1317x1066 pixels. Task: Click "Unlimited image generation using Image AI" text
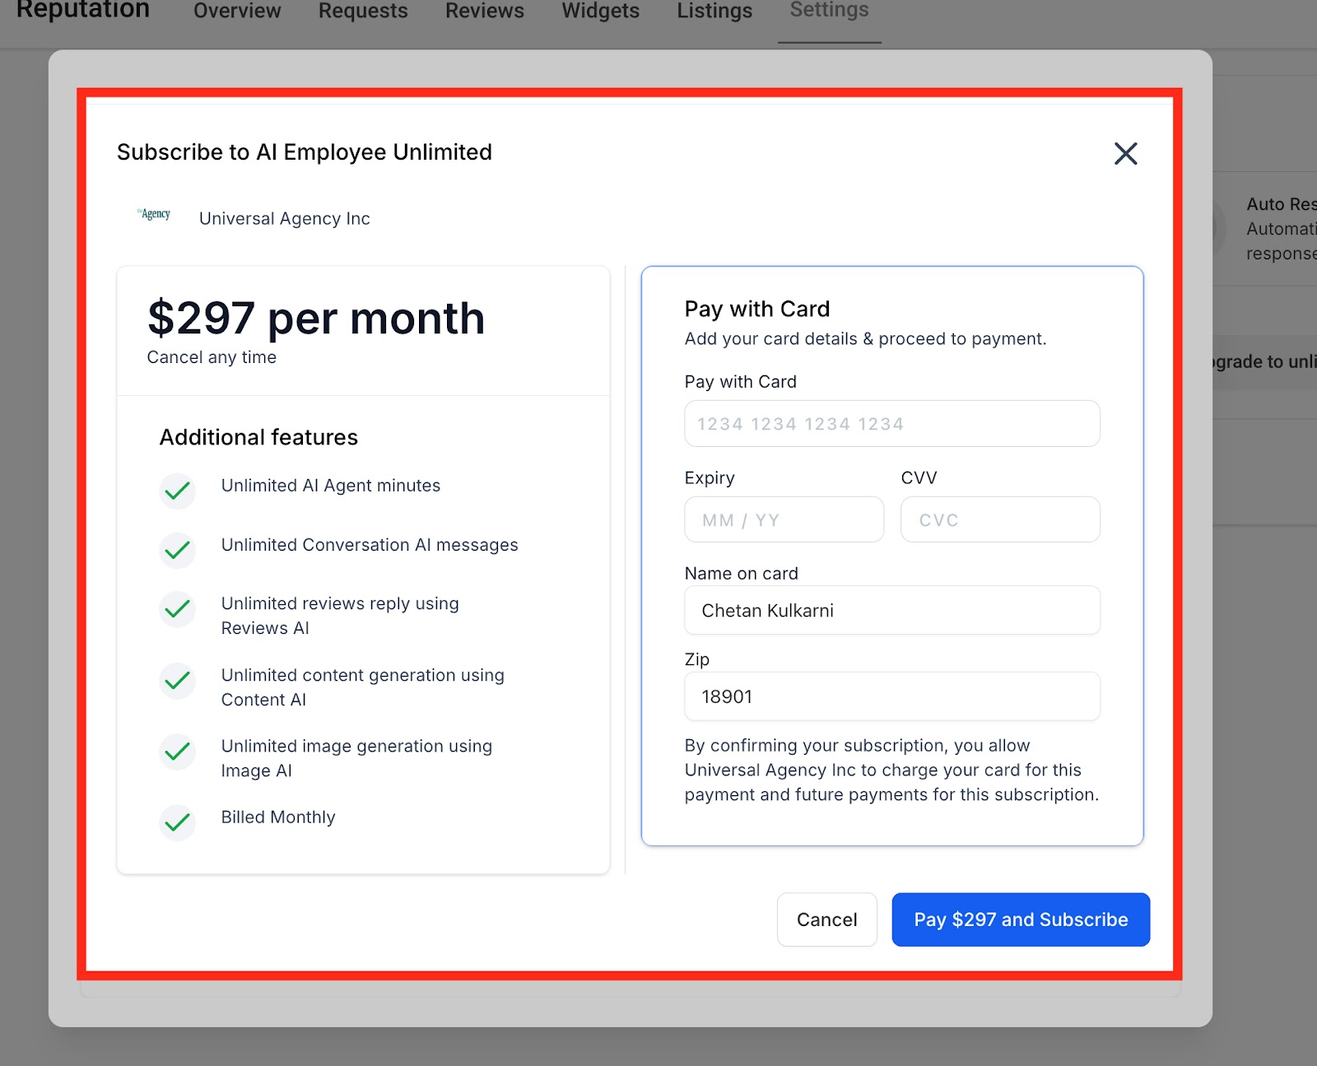[x=356, y=758]
